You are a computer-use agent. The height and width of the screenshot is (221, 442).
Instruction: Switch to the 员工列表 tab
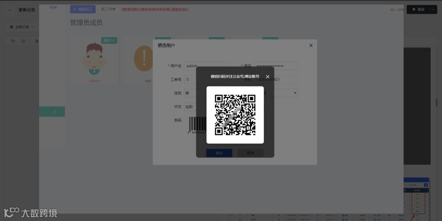[x=108, y=9]
